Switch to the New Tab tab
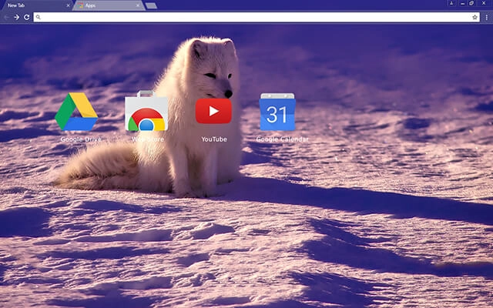Screen dimensions: 493x308 point(37,5)
